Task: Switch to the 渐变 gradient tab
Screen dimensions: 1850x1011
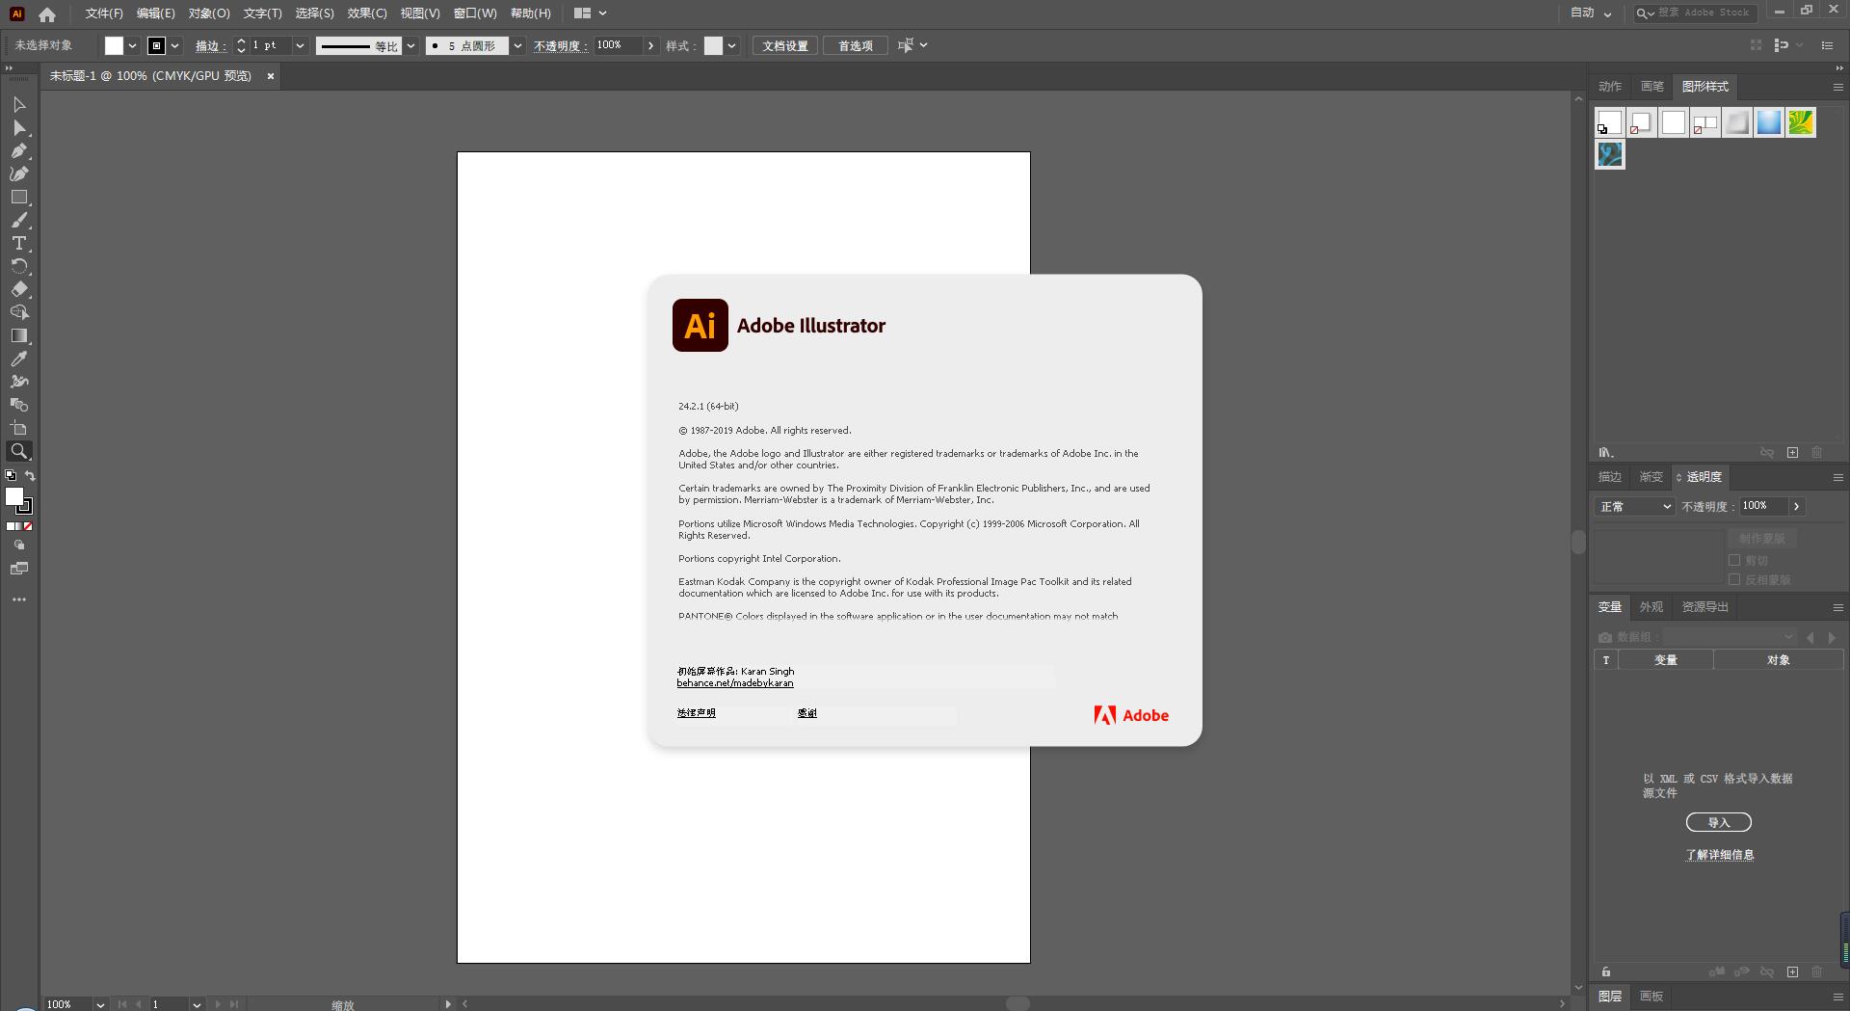Action: [1652, 477]
